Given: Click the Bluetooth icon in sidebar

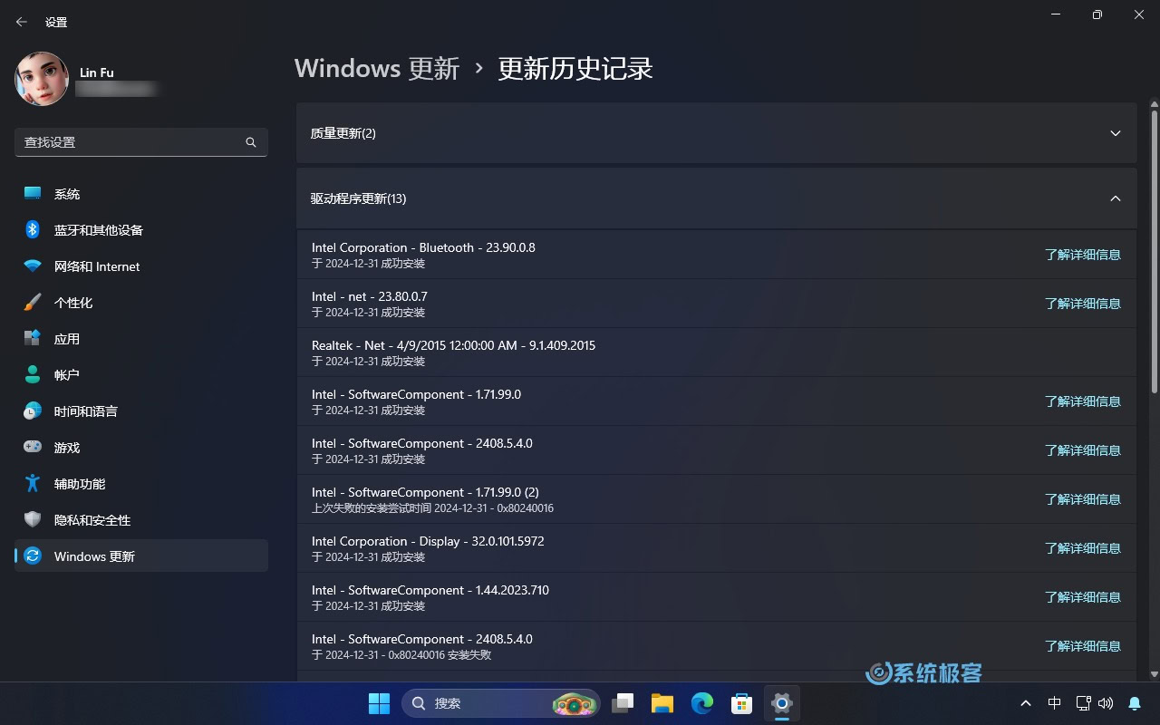Looking at the screenshot, I should pos(33,230).
